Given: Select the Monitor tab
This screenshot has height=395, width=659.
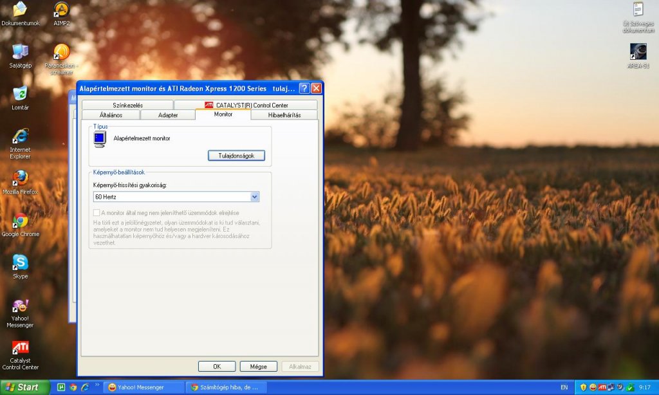Looking at the screenshot, I should [223, 114].
